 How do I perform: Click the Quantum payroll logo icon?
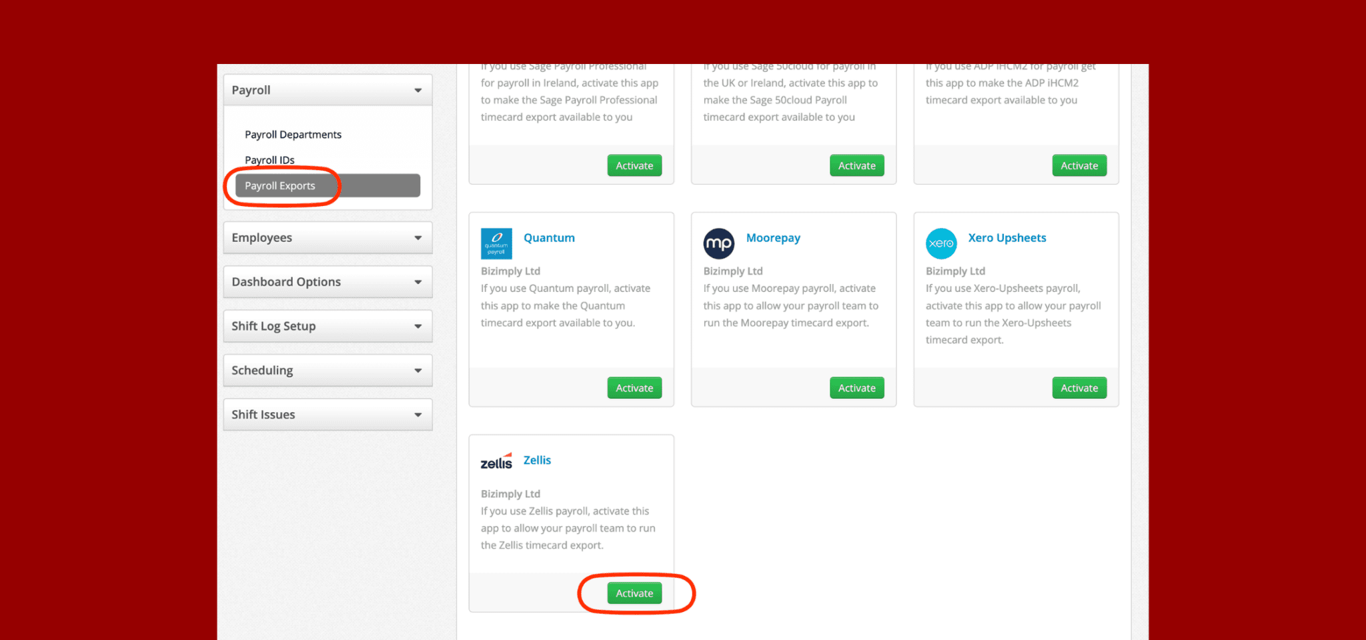(496, 243)
